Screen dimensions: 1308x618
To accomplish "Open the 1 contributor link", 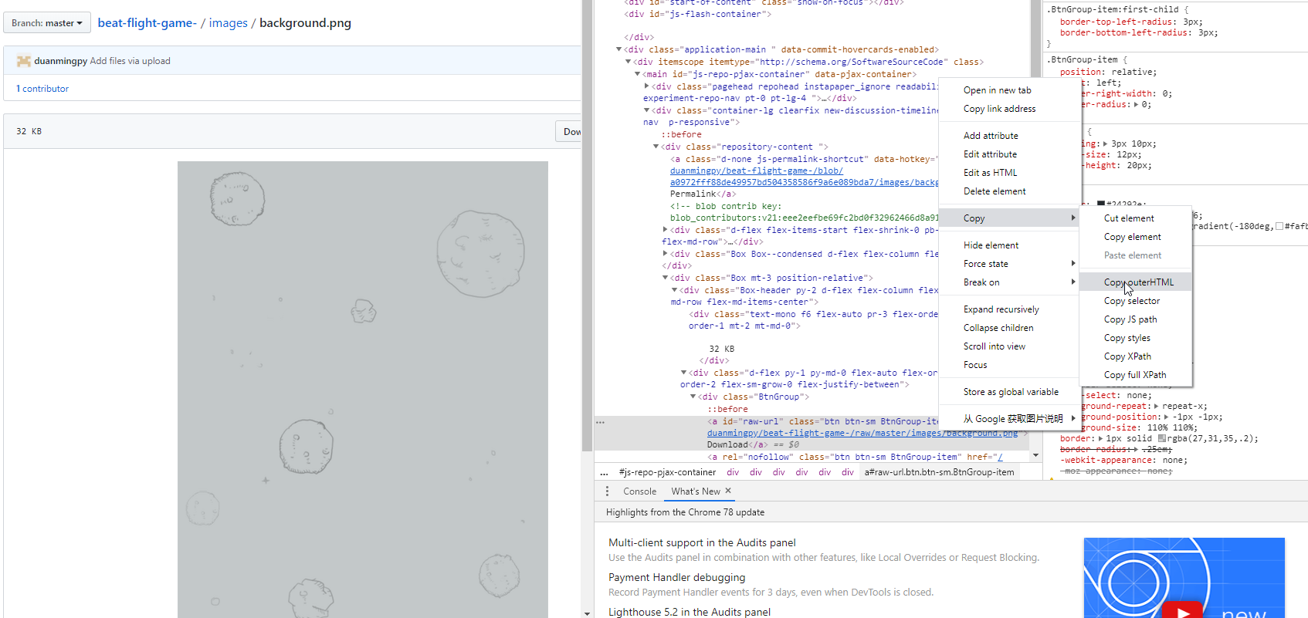I will (42, 89).
